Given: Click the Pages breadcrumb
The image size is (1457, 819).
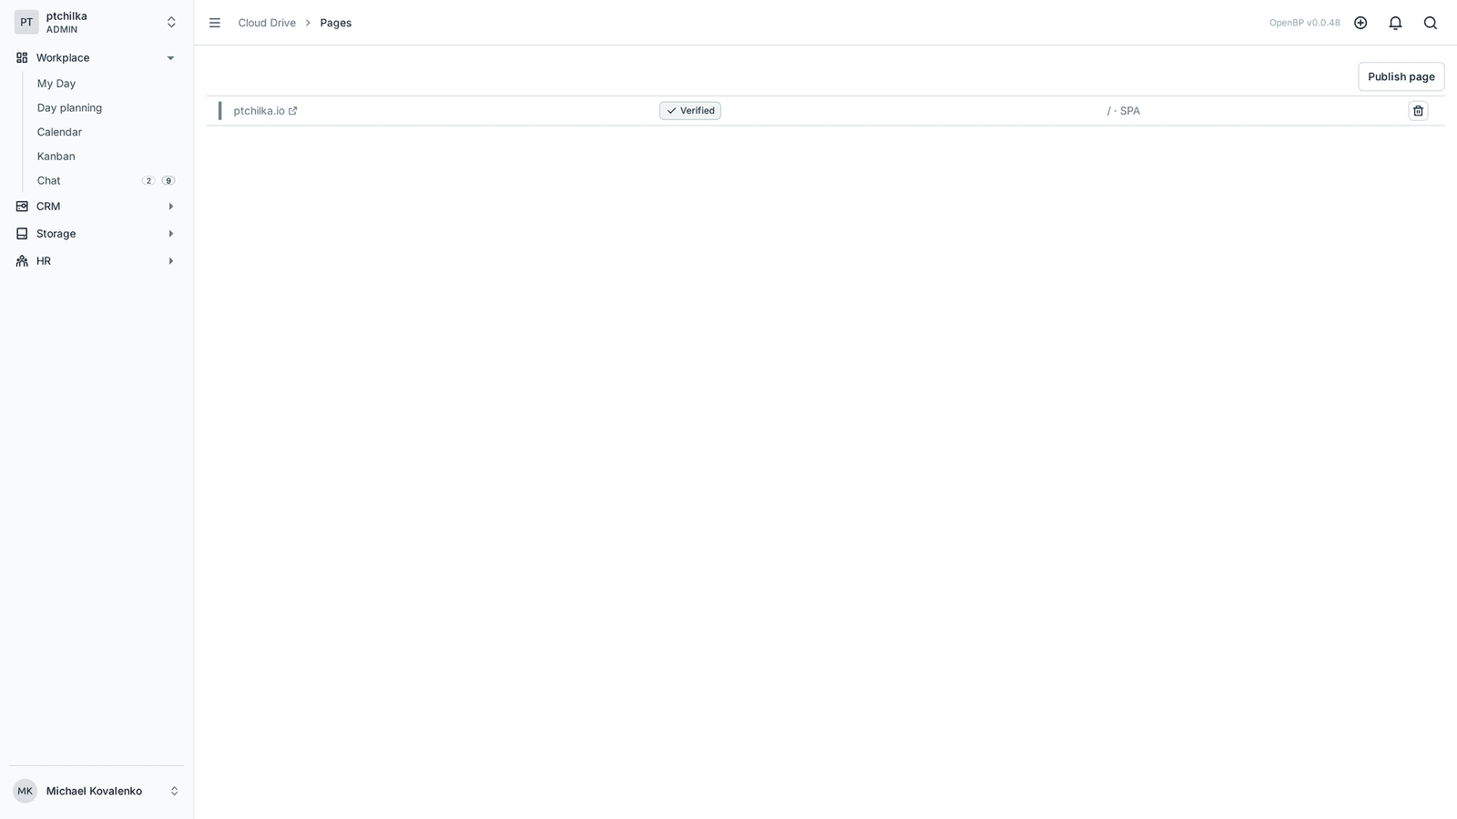Looking at the screenshot, I should (336, 23).
